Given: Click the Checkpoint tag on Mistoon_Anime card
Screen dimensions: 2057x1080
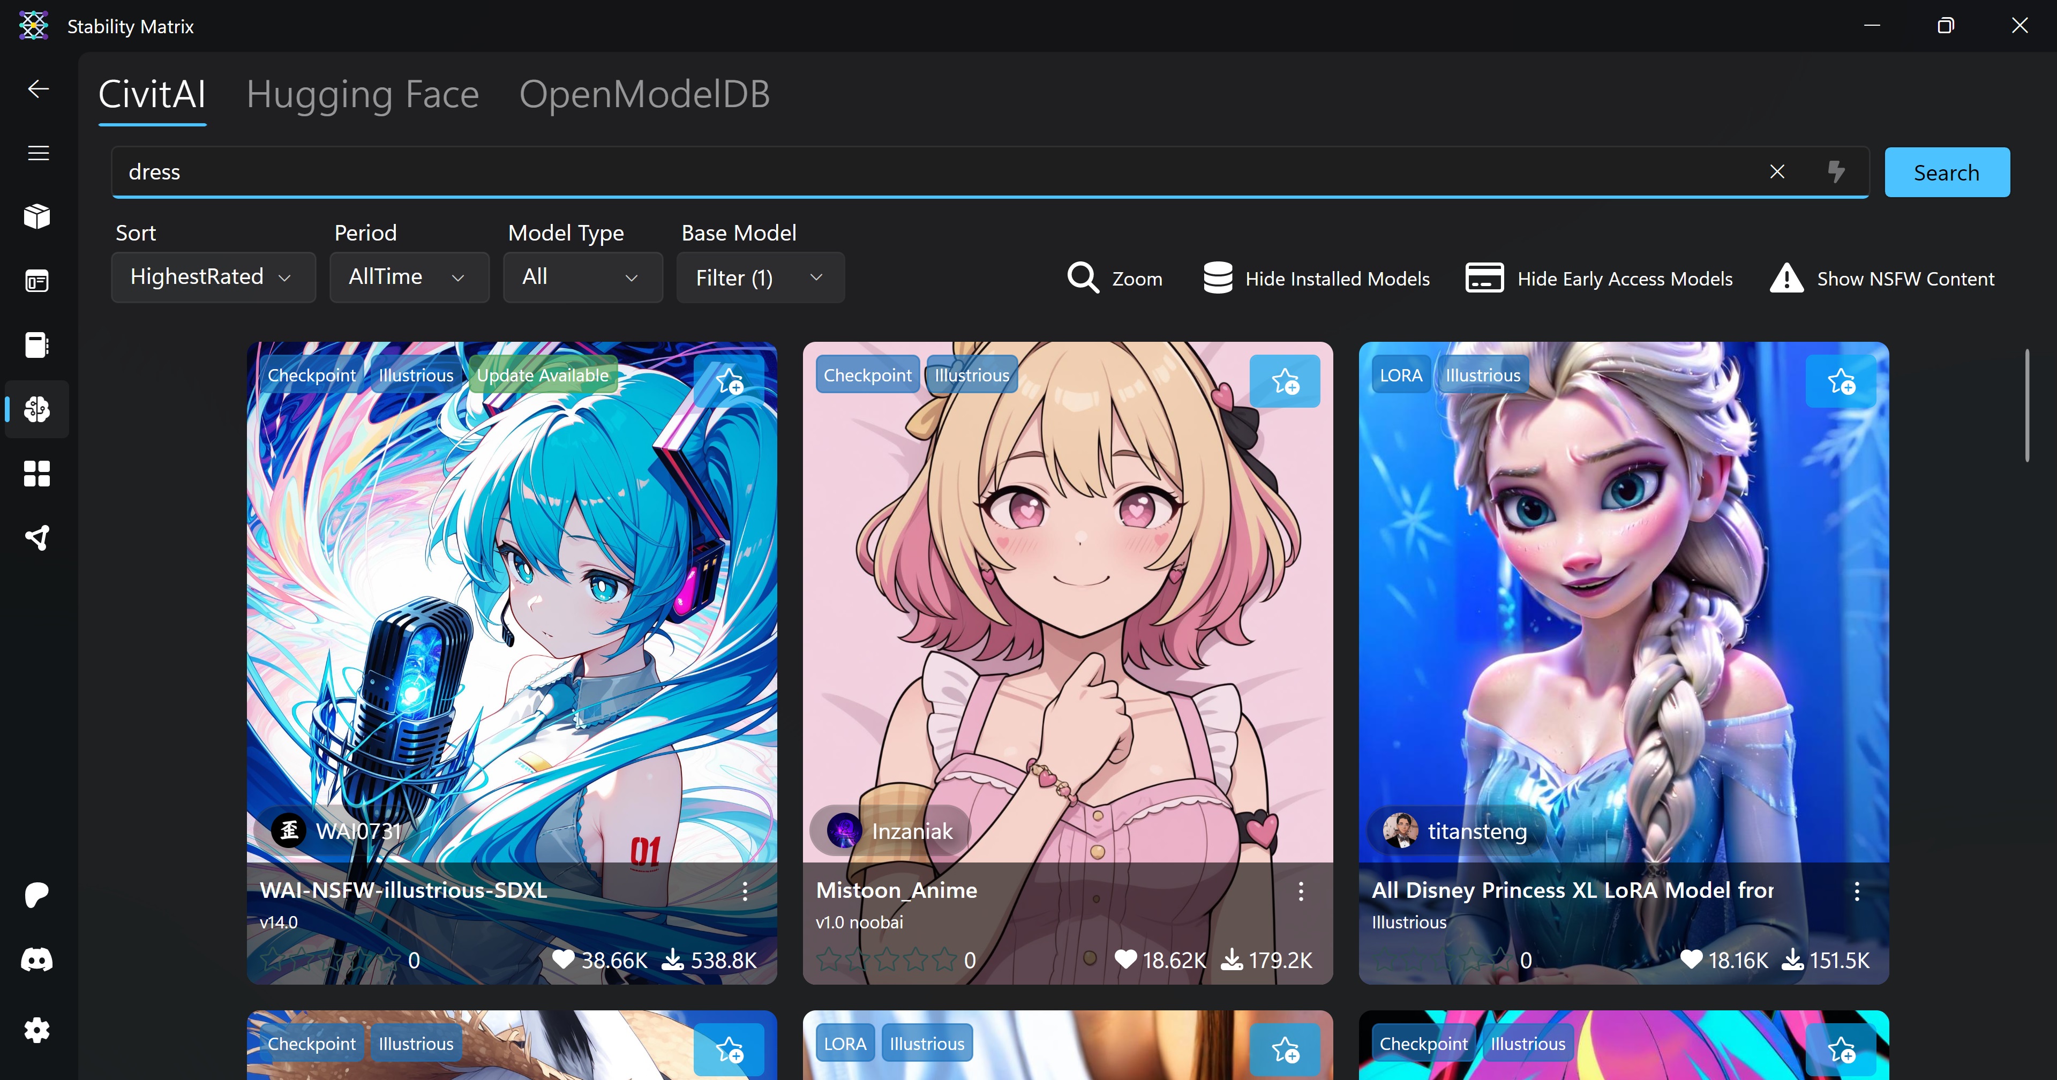Looking at the screenshot, I should click(867, 374).
